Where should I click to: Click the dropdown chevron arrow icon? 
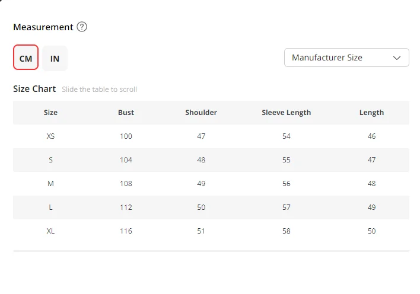point(397,58)
